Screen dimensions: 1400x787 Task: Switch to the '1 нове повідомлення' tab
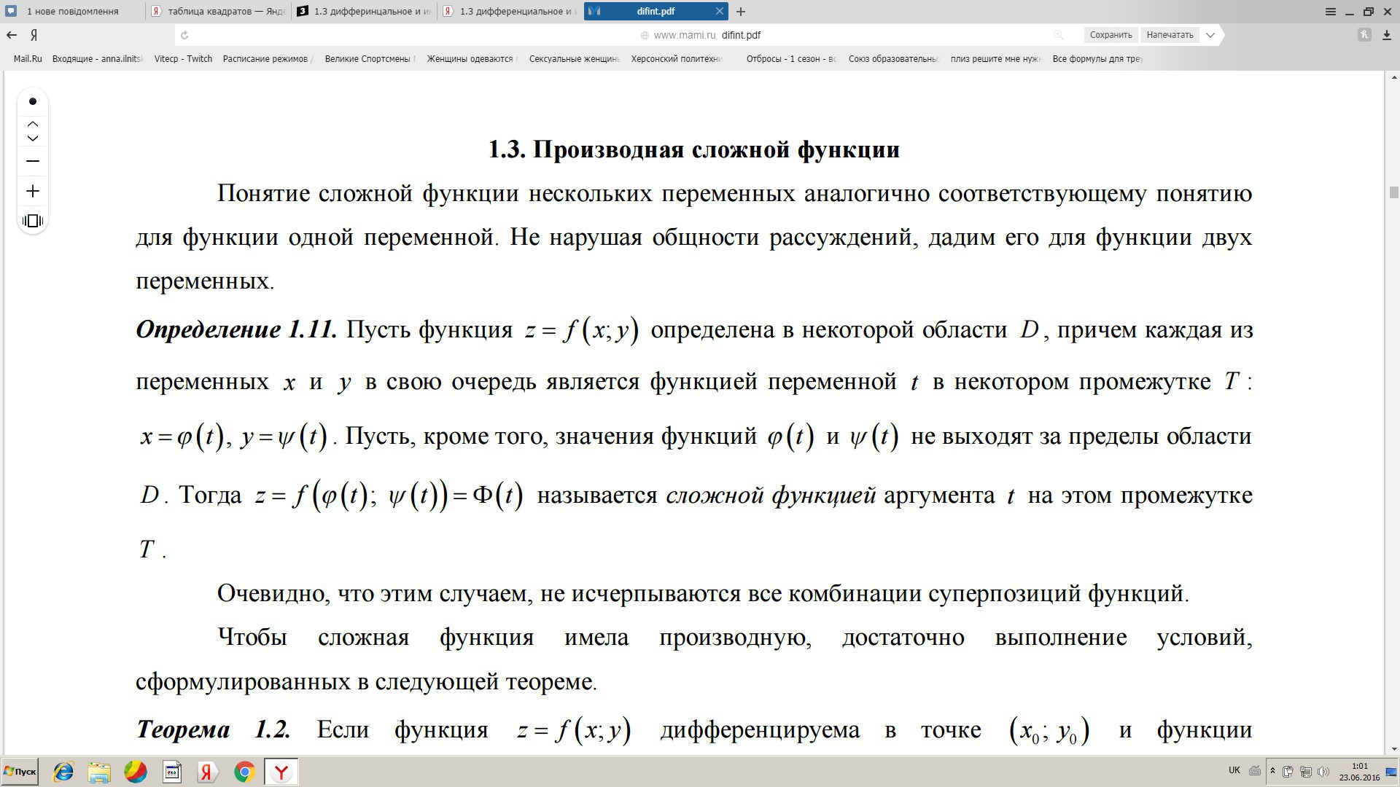72,11
